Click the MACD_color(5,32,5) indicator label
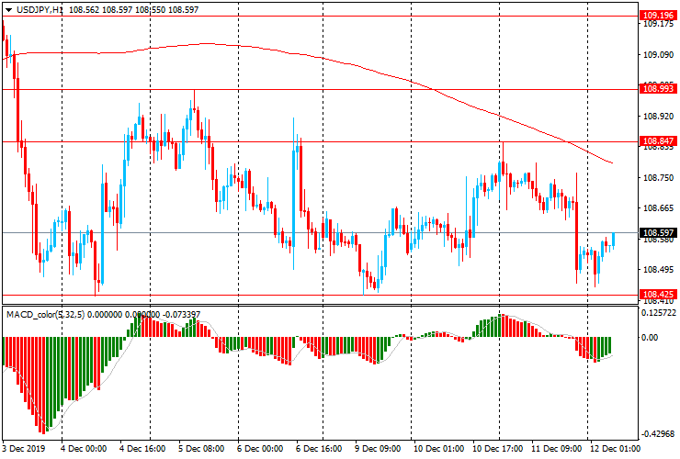This screenshot has height=459, width=680. coord(44,314)
